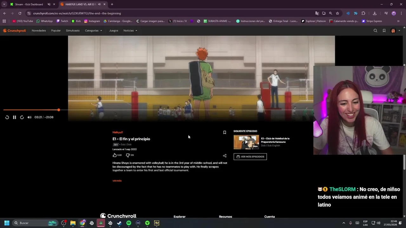Open Explorar footer heading
The image size is (406, 228).
pyautogui.click(x=180, y=217)
